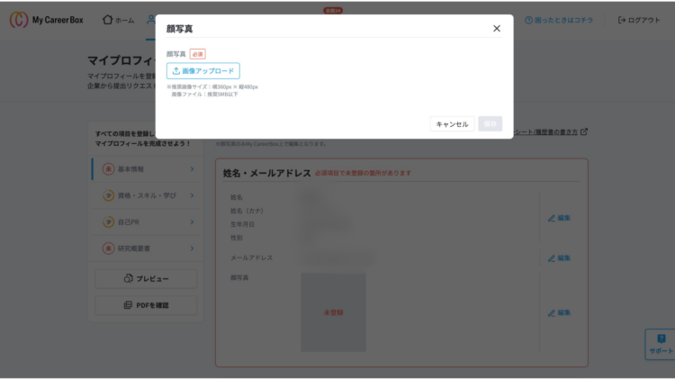675x380 pixels.
Task: Open the 履歴書の書き方 link
Action: click(x=546, y=131)
